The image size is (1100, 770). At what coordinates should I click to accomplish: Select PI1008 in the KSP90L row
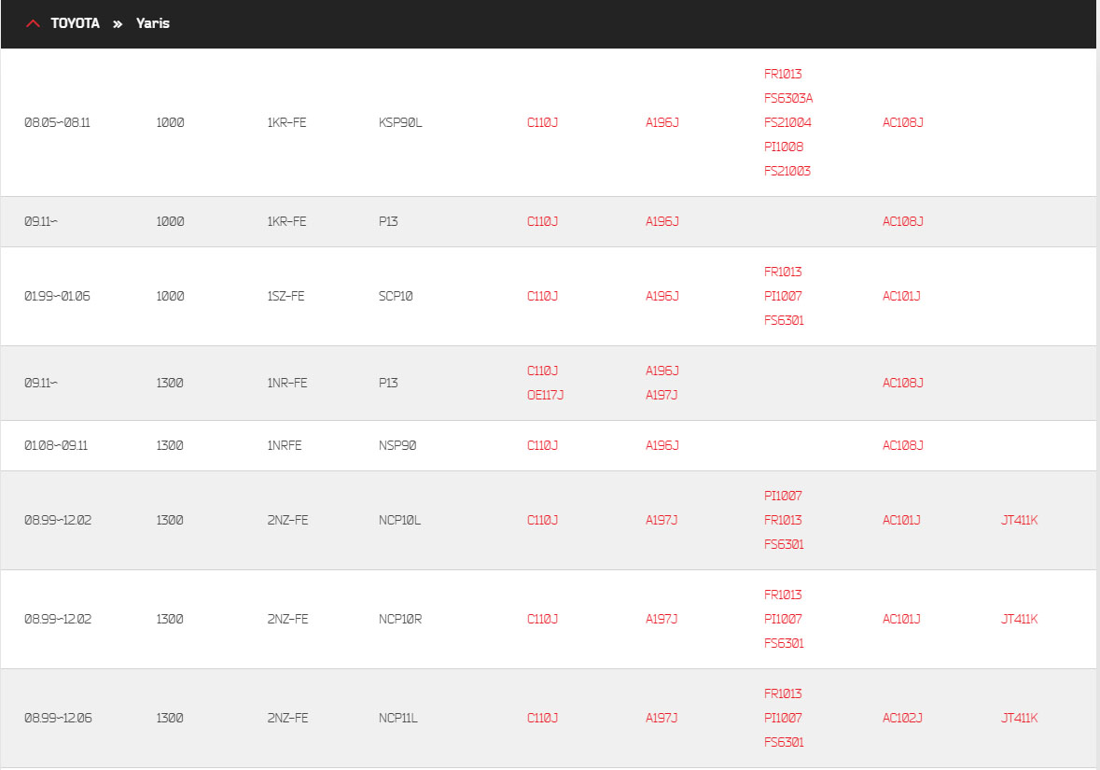pyautogui.click(x=784, y=147)
